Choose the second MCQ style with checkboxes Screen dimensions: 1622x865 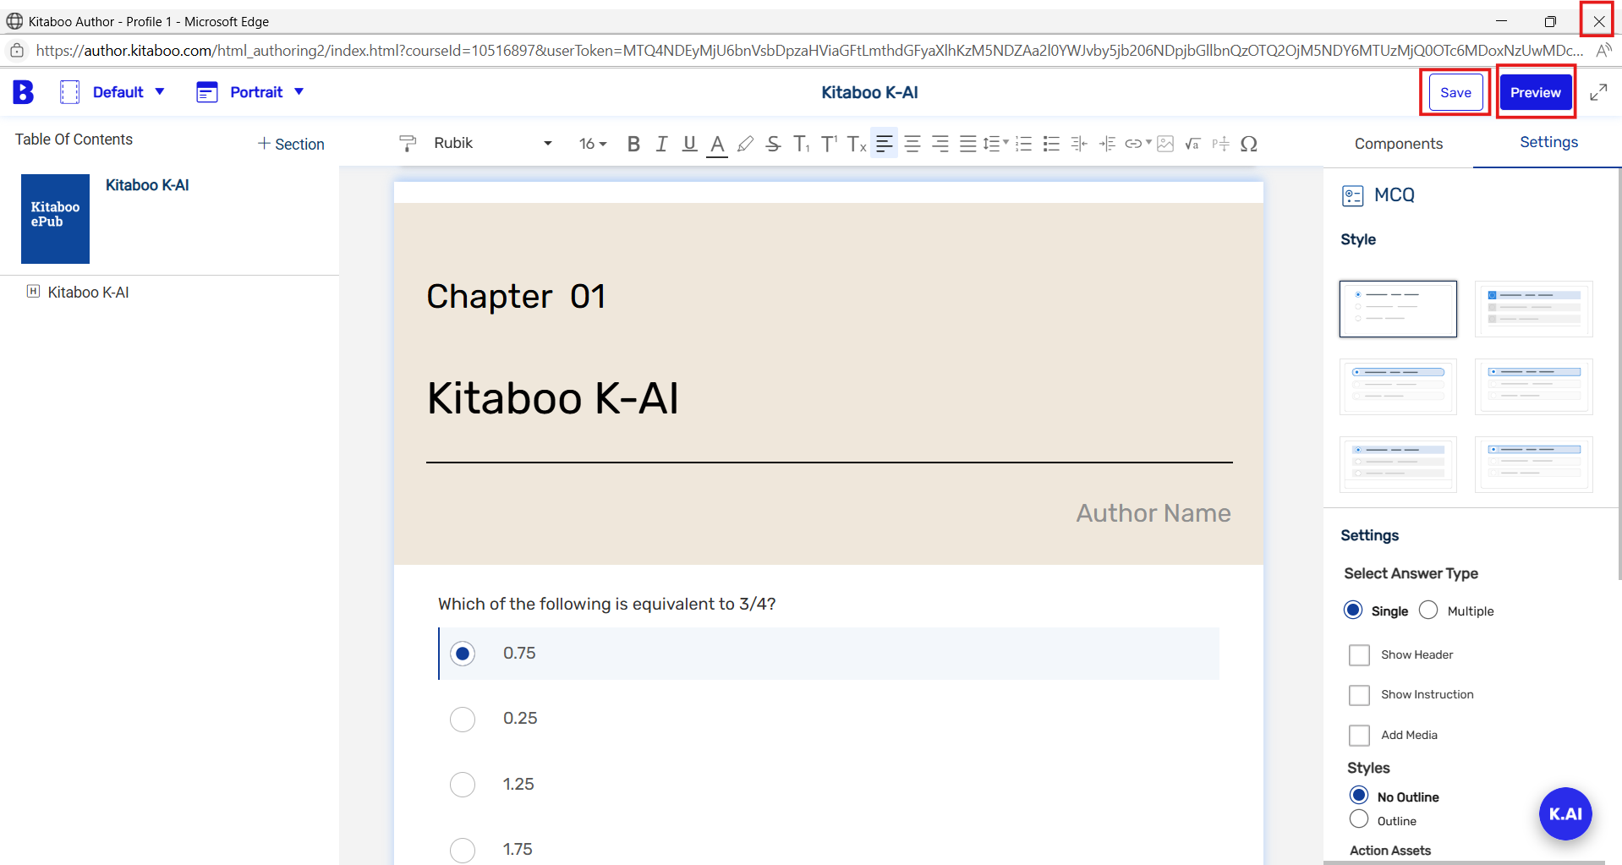[1533, 309]
